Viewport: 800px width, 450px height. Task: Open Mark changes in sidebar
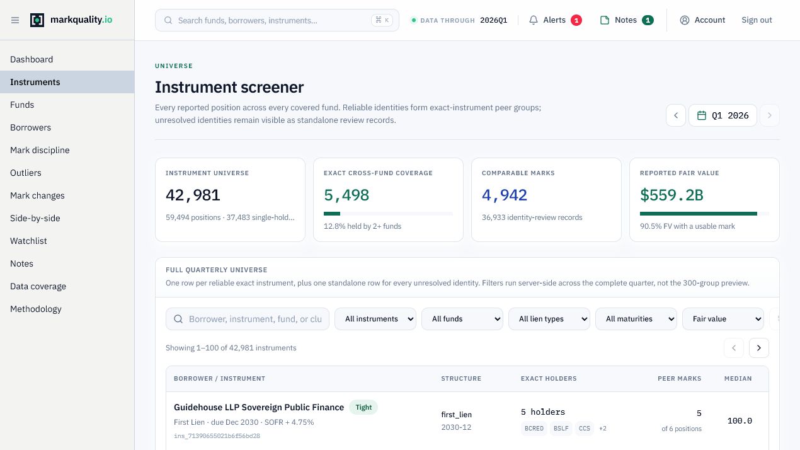pyautogui.click(x=67, y=195)
